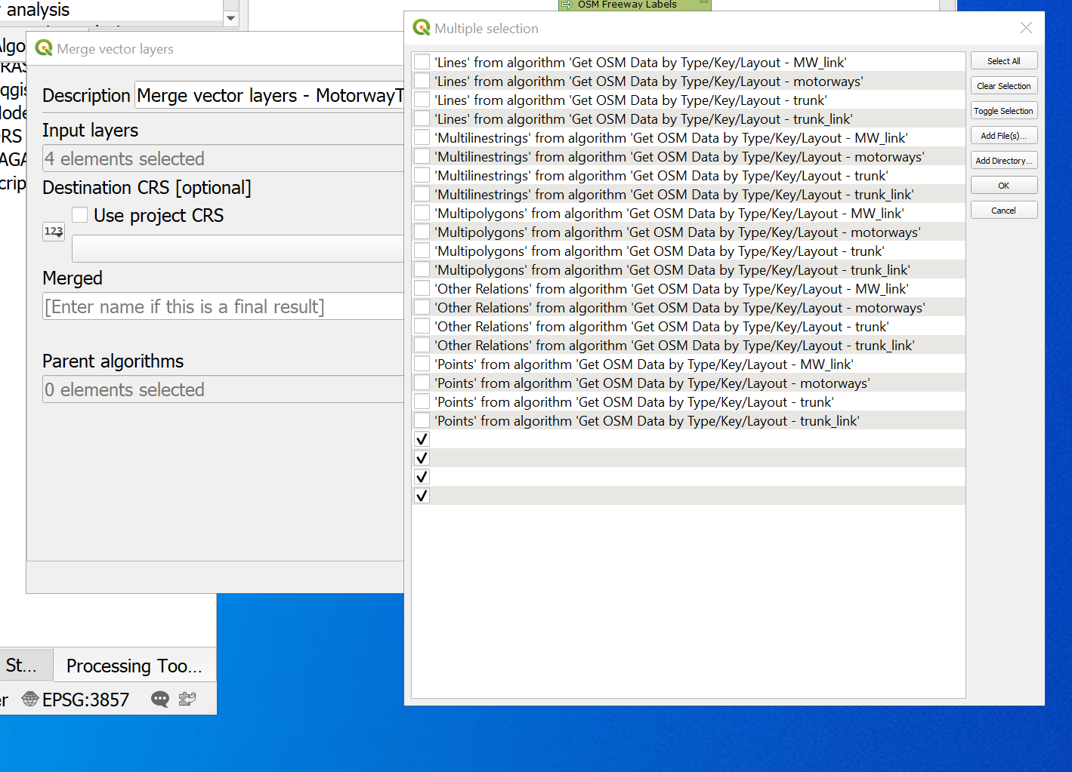Click the globe CRS icon in the status bar

click(29, 699)
